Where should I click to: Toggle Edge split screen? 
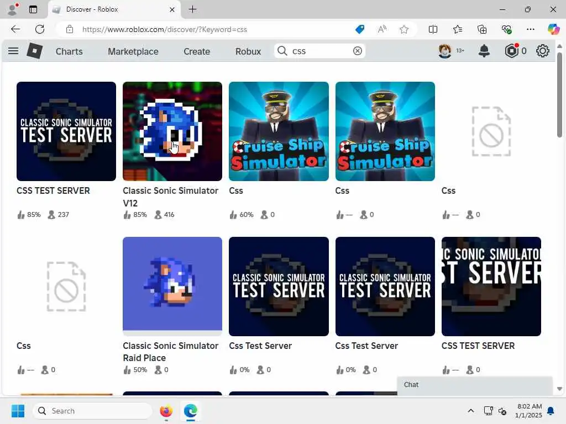click(433, 29)
